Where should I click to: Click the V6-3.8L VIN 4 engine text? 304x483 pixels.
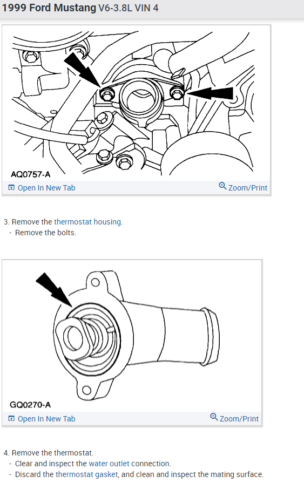tap(129, 8)
